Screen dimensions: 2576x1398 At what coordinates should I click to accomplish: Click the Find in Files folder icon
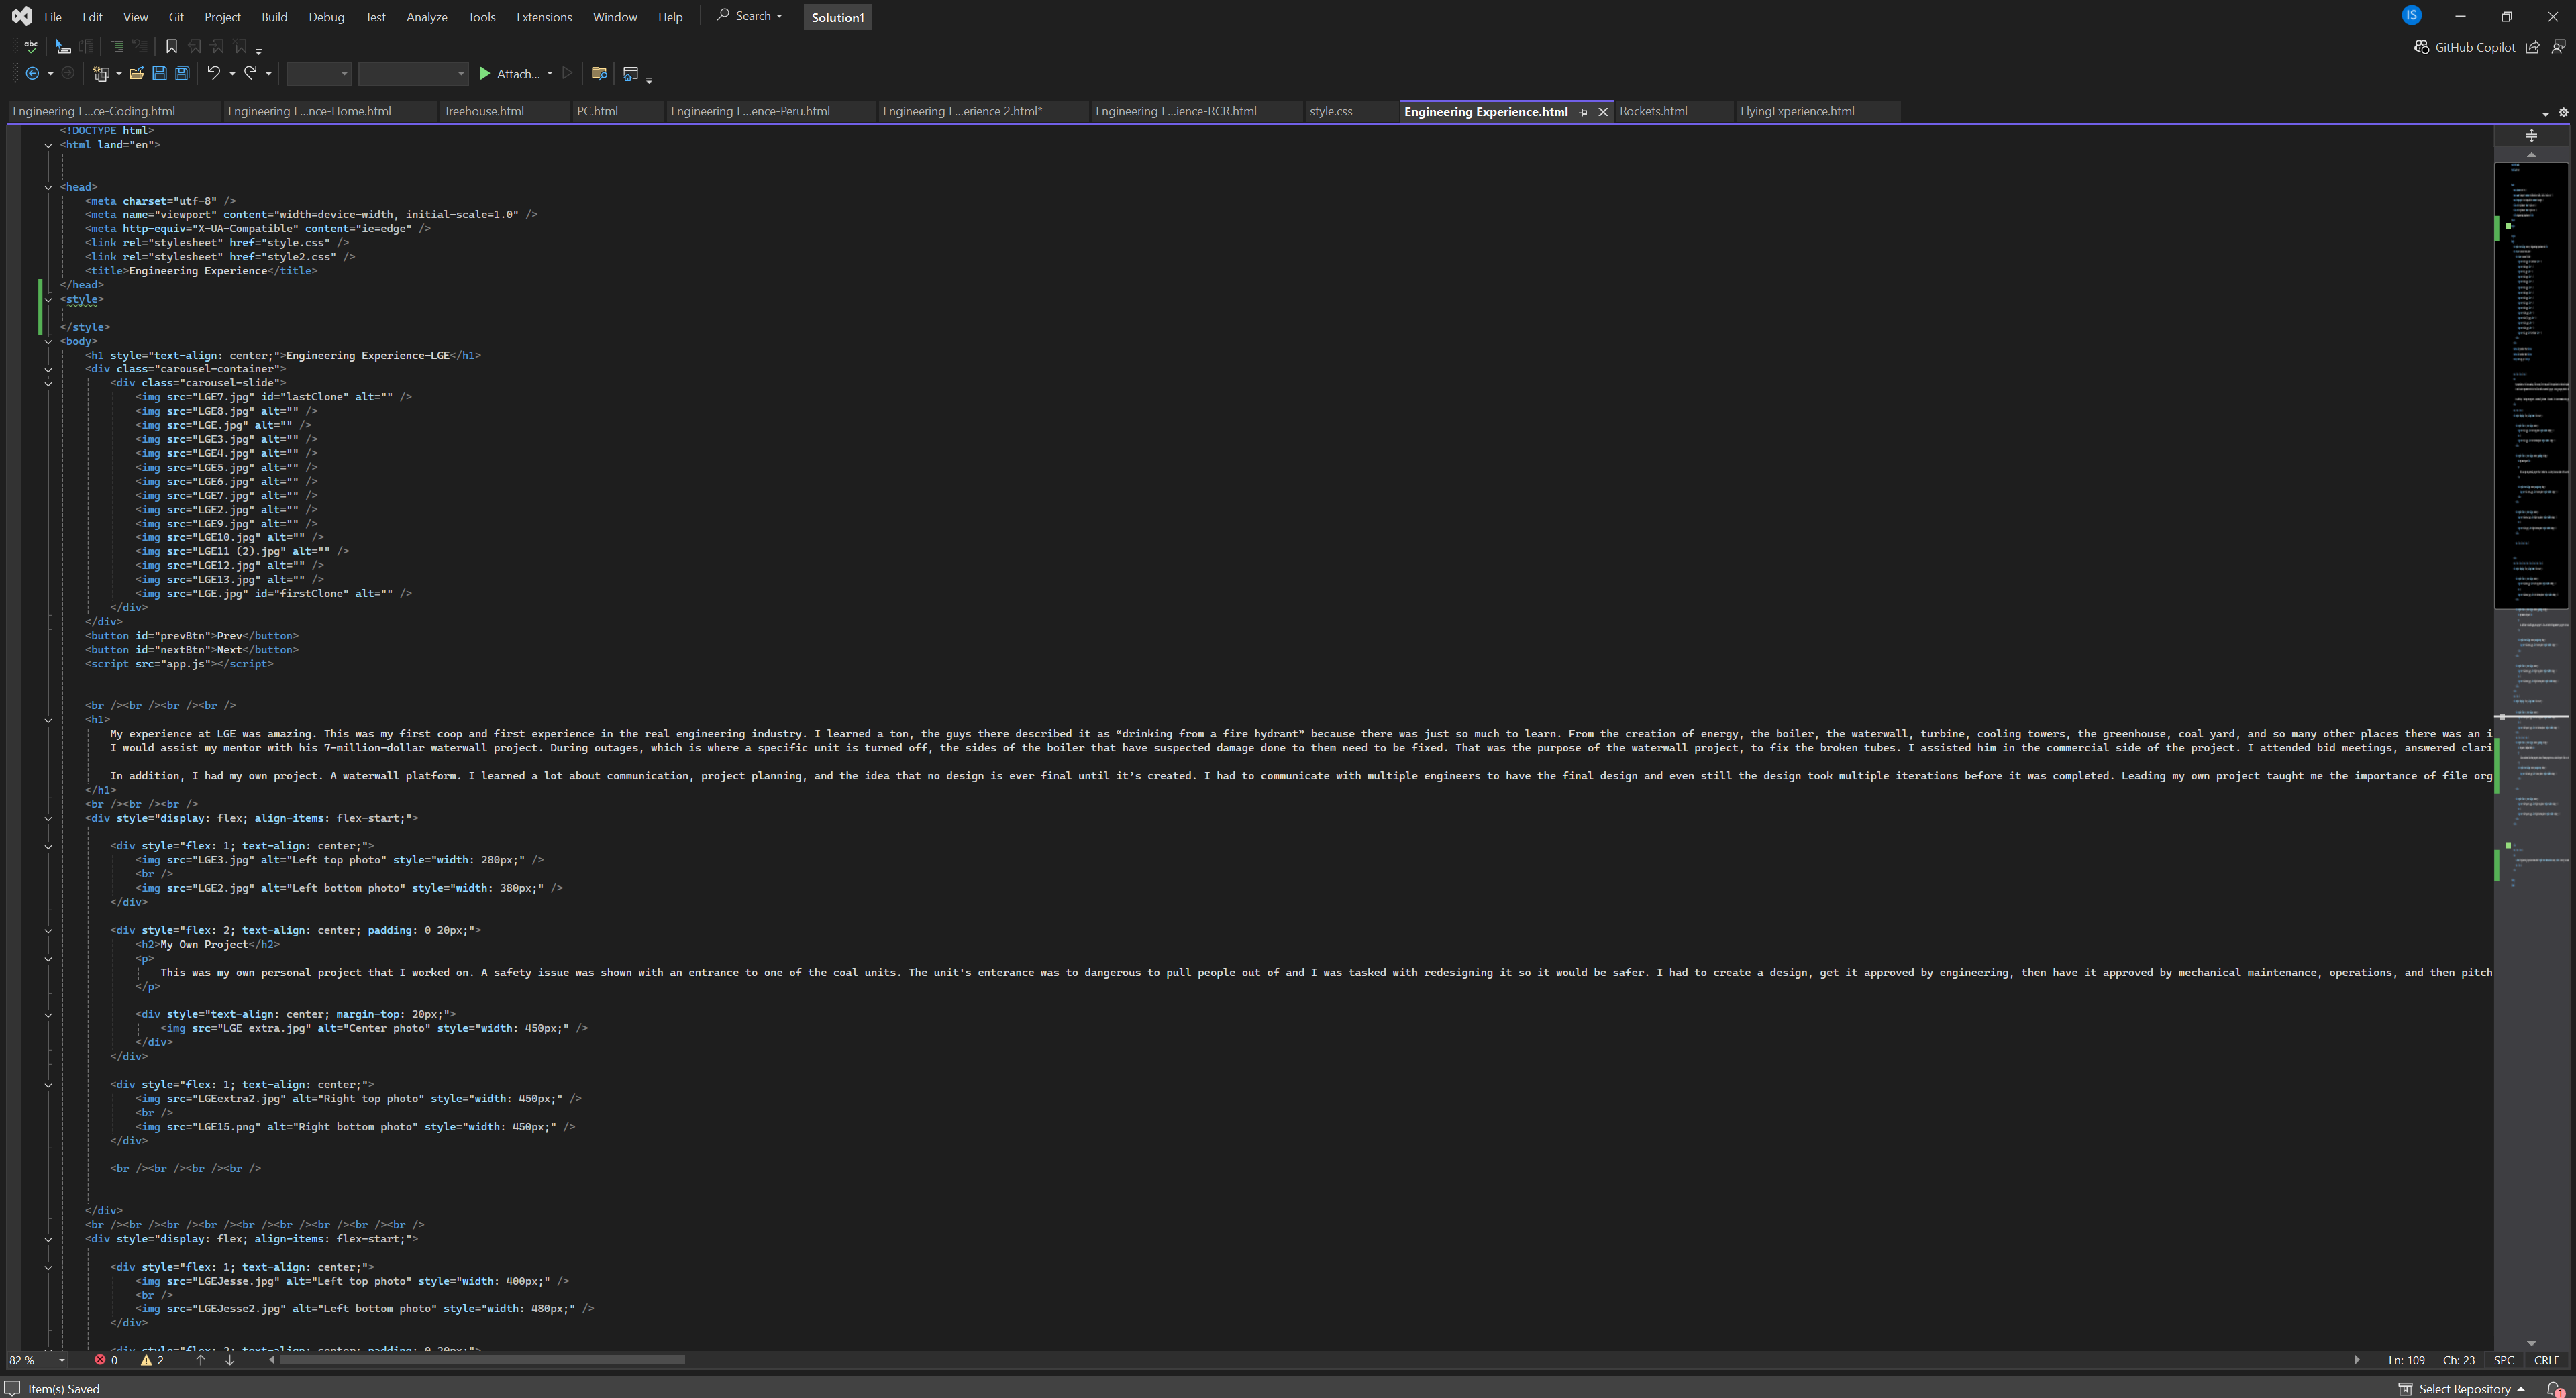tap(599, 73)
